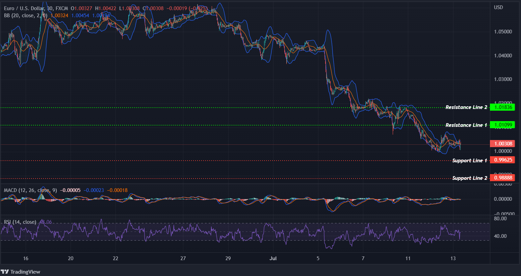The image size is (521, 276).
Task: Select the Jul label on the time axis
Action: pyautogui.click(x=273, y=258)
